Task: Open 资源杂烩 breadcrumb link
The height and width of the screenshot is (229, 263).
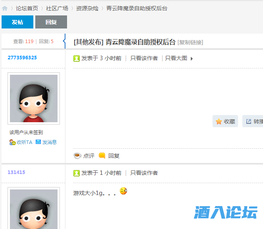Action: pos(87,8)
